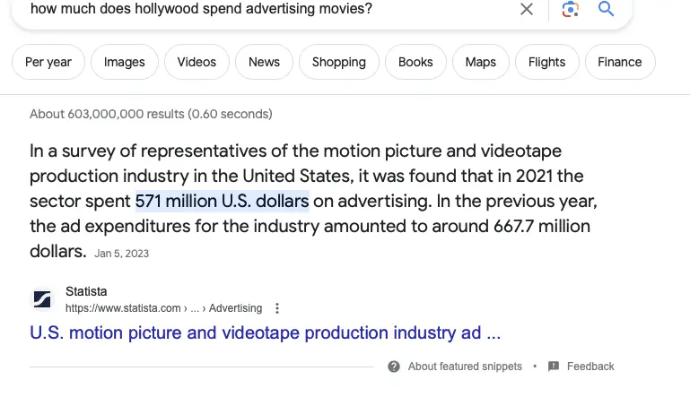
Task: Select the Flights filter chip
Action: coord(546,63)
